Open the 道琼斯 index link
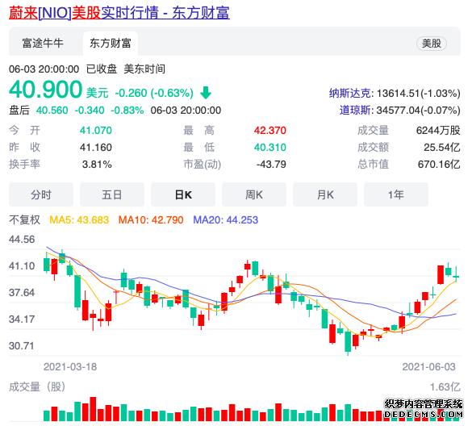 pos(355,111)
